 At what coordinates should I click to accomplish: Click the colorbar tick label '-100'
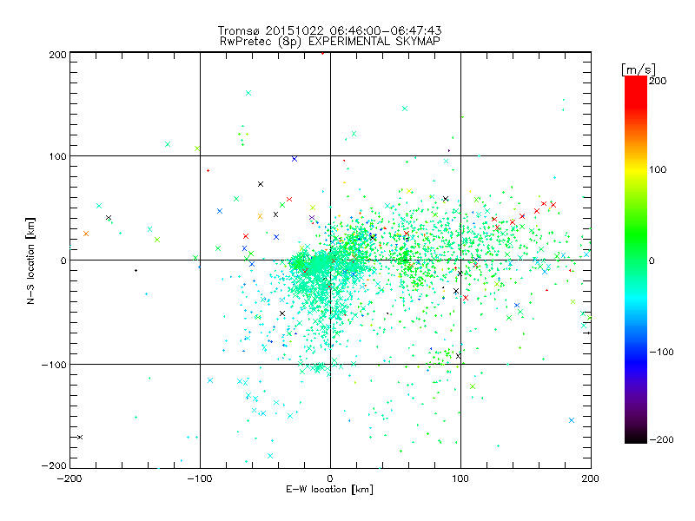[x=661, y=352]
